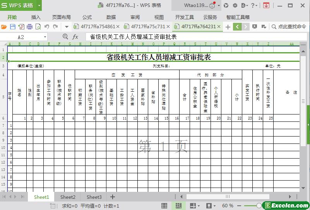Open the help question mark menu
This screenshot has height=210, width=310.
click(254, 5)
